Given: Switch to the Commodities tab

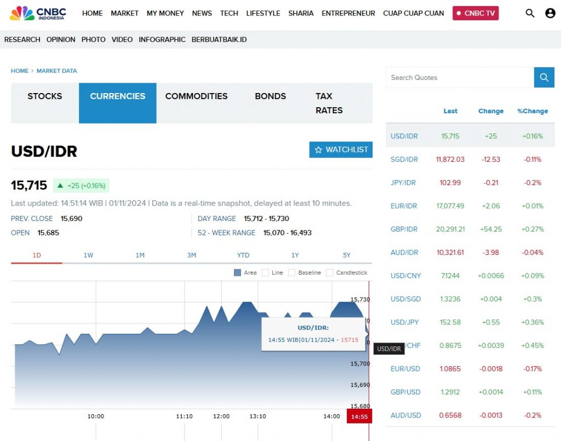Looking at the screenshot, I should [196, 96].
